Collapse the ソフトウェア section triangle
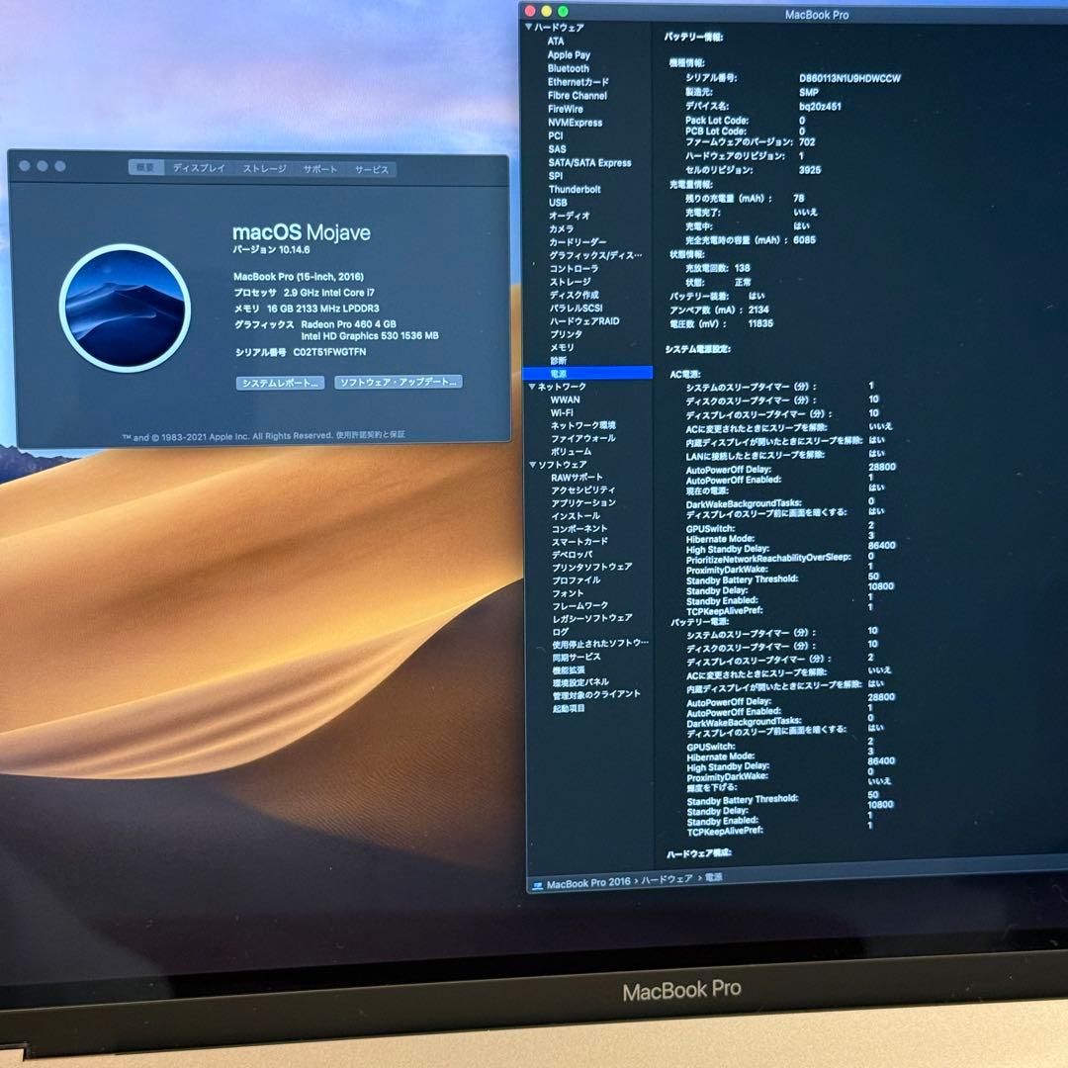The height and width of the screenshot is (1068, 1068). pyautogui.click(x=533, y=462)
